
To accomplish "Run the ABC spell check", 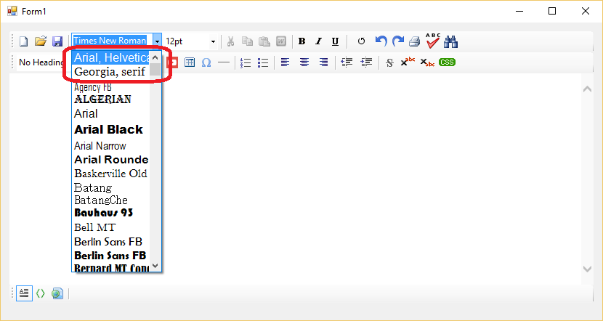I will point(433,41).
